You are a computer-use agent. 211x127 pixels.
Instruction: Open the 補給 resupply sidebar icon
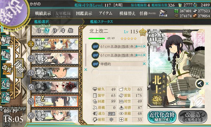[6, 55]
